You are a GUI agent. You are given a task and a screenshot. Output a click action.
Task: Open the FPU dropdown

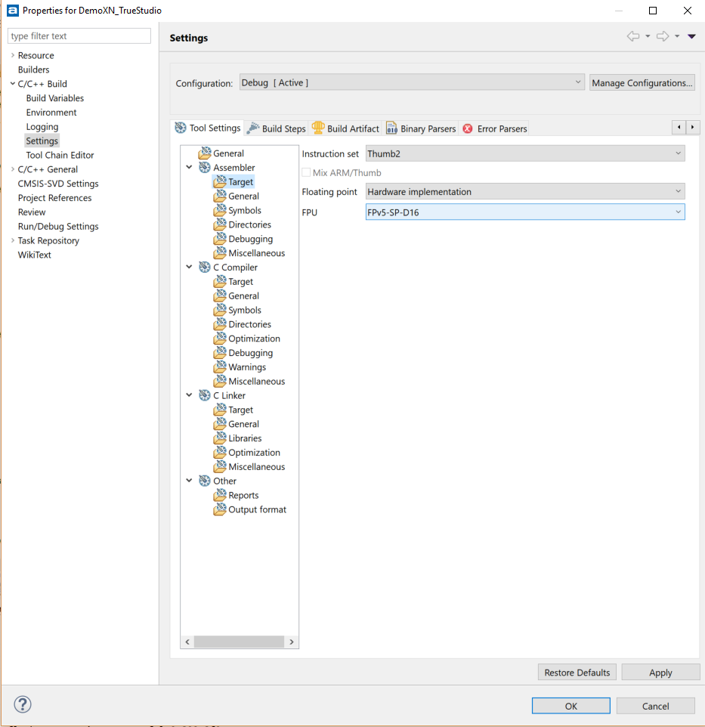[525, 212]
